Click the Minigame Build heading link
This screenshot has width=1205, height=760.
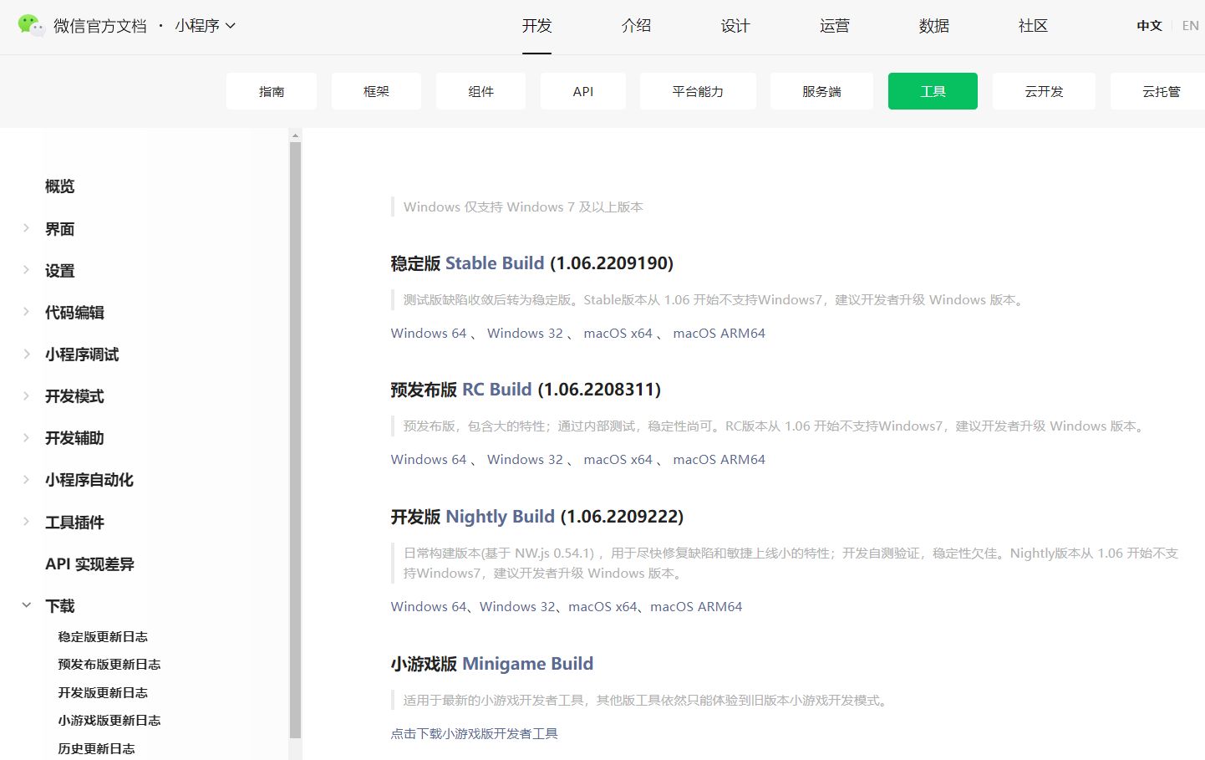pyautogui.click(x=527, y=664)
